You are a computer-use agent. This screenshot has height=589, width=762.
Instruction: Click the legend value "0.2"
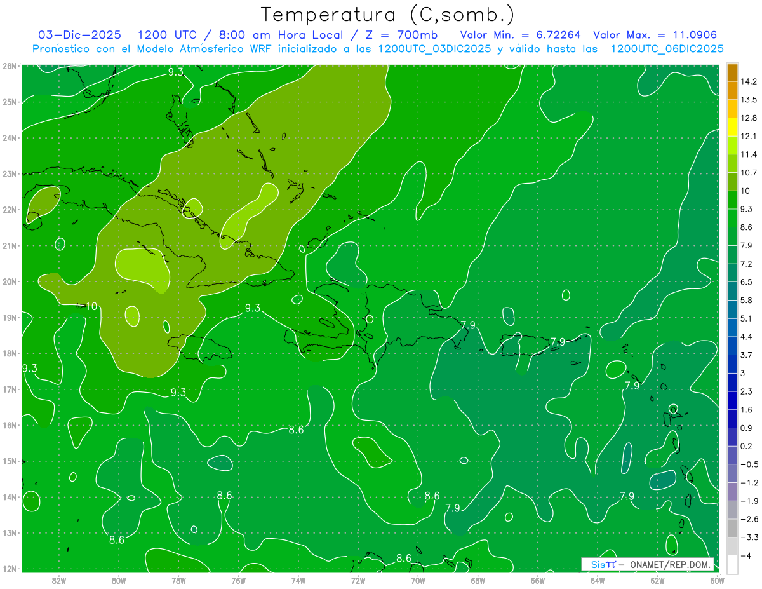(747, 445)
